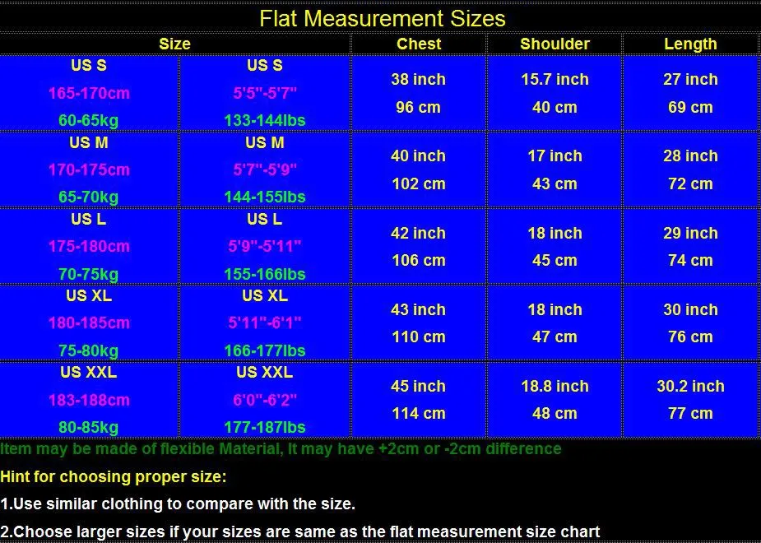
Task: Select the '102 cm' chest value
Action: coord(419,184)
